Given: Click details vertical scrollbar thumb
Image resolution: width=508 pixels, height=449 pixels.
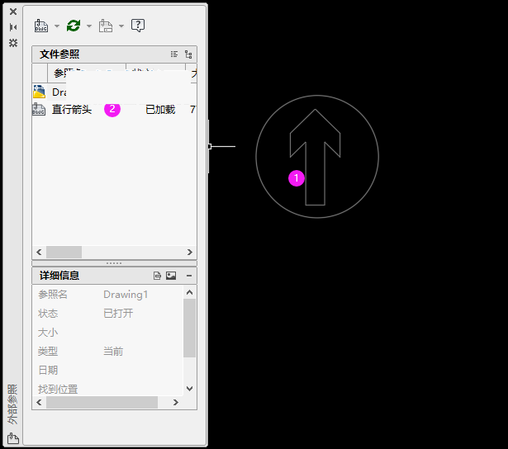Looking at the screenshot, I should 189,328.
